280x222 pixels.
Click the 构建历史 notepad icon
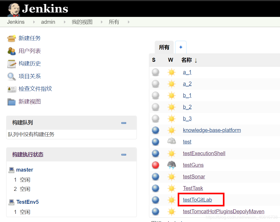(12, 64)
